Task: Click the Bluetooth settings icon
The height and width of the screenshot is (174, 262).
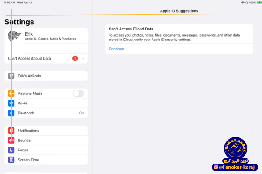Action: click(11, 113)
